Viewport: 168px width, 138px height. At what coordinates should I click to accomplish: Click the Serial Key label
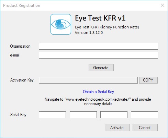(x=18, y=115)
